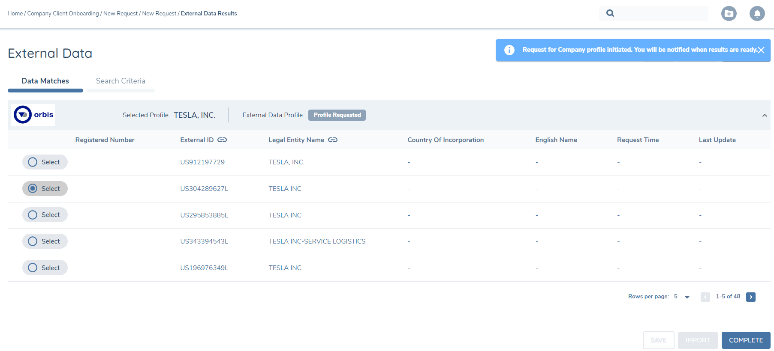Click the info icon in notification banner

[509, 50]
